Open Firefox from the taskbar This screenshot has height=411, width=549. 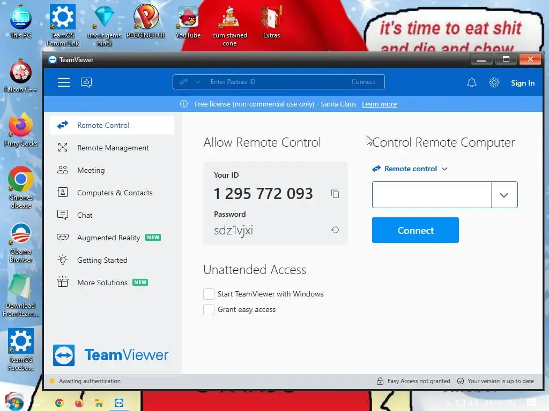point(79,403)
